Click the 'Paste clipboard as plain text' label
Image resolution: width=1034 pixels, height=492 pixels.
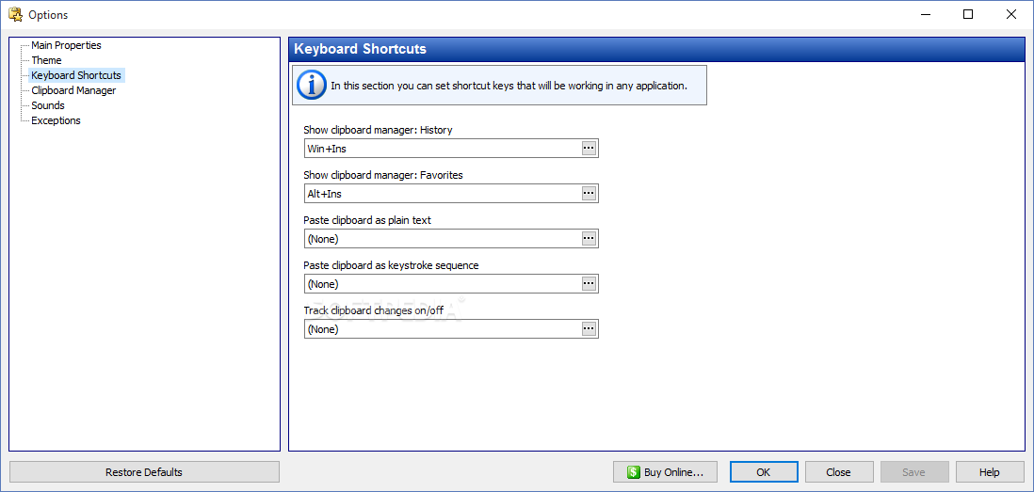[x=367, y=220]
